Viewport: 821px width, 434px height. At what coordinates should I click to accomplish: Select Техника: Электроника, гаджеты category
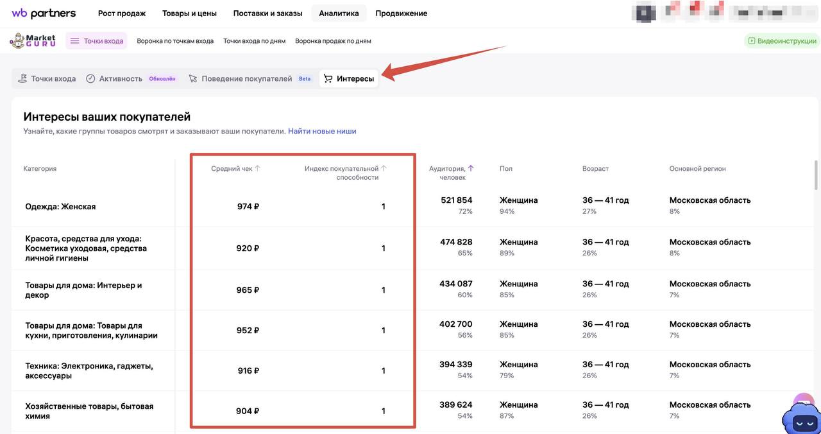(x=89, y=371)
